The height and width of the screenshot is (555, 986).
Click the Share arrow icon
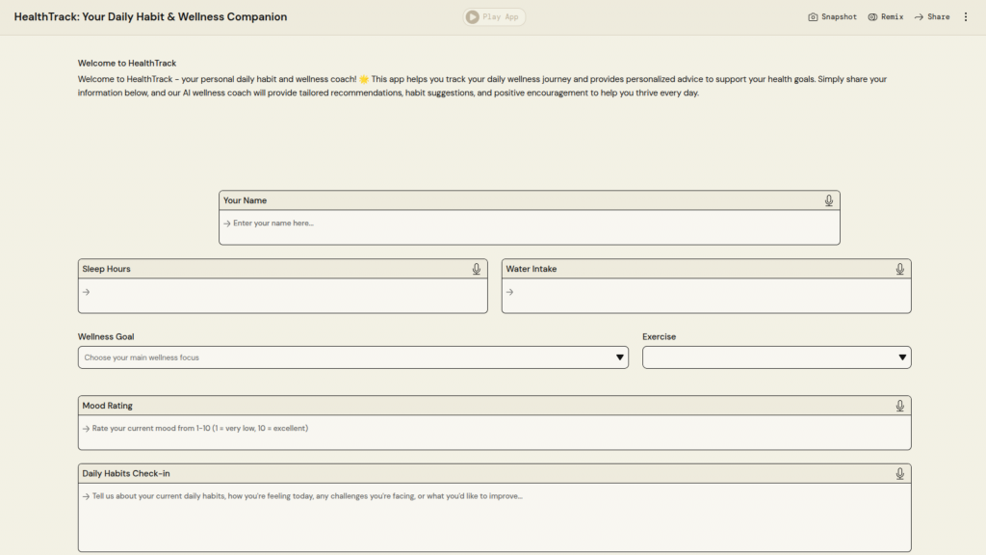point(919,17)
